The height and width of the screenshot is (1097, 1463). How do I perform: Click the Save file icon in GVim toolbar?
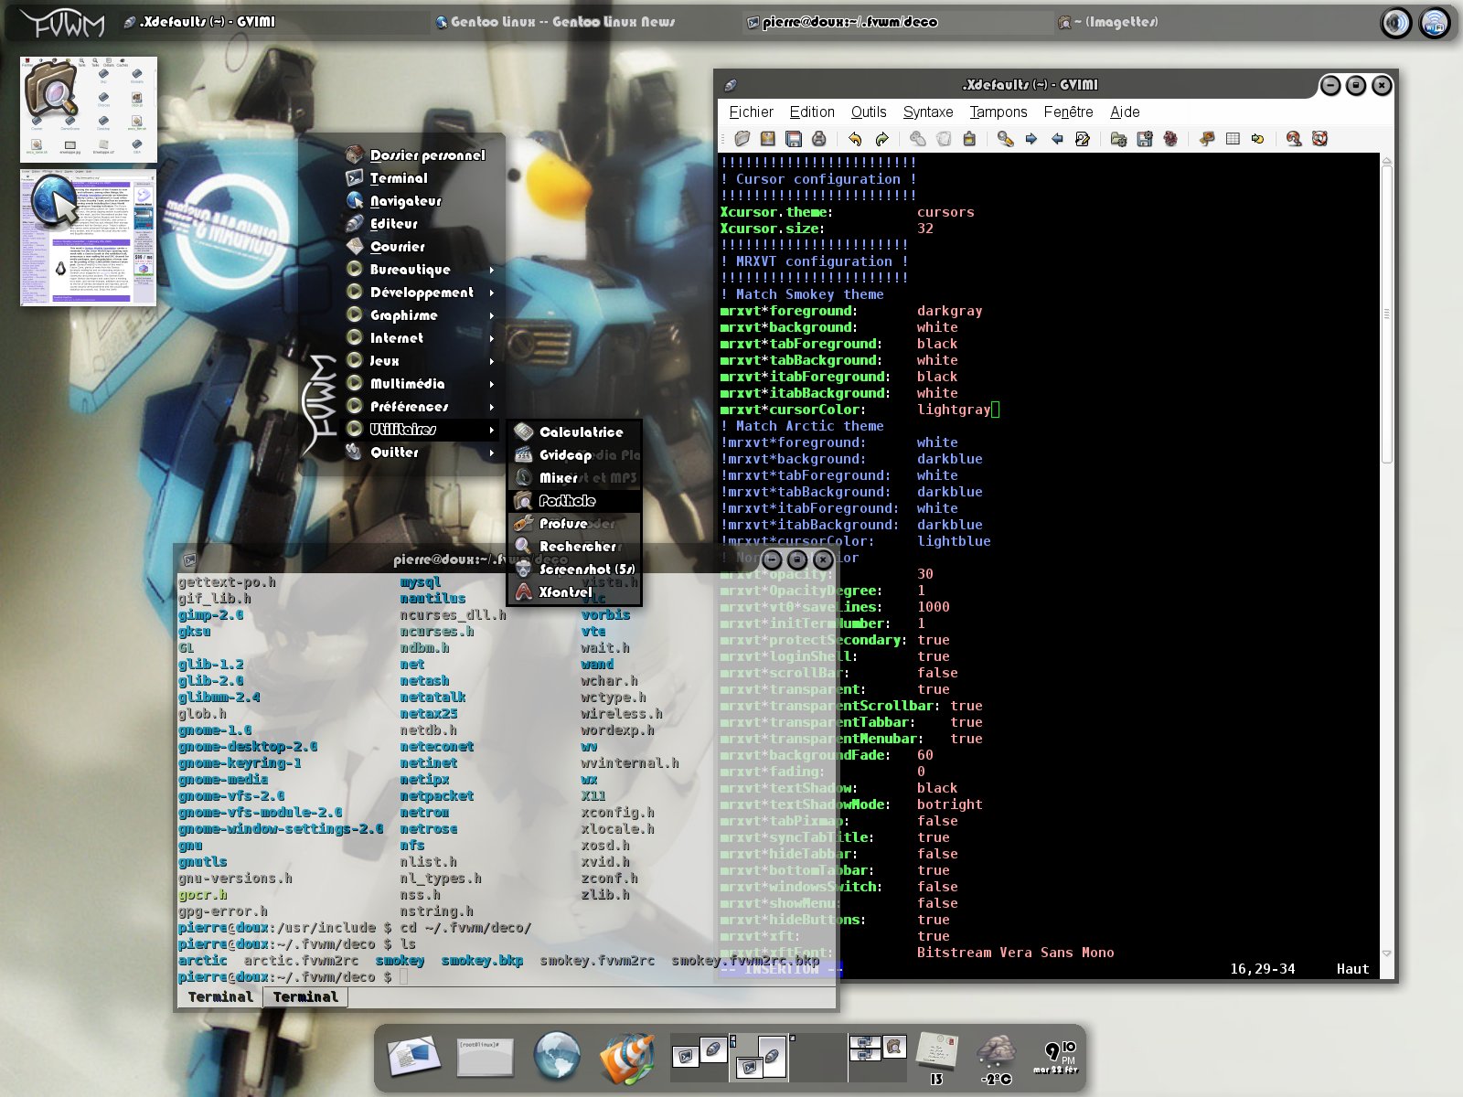pyautogui.click(x=768, y=139)
